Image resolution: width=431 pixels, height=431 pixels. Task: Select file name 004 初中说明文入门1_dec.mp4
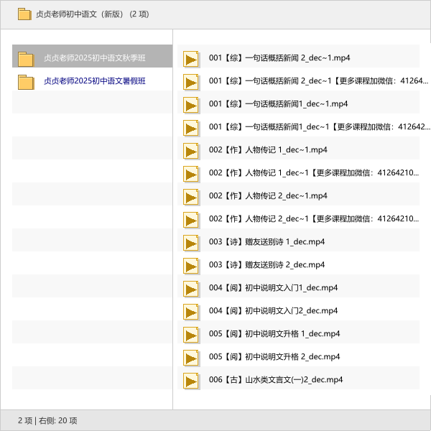tap(273, 288)
